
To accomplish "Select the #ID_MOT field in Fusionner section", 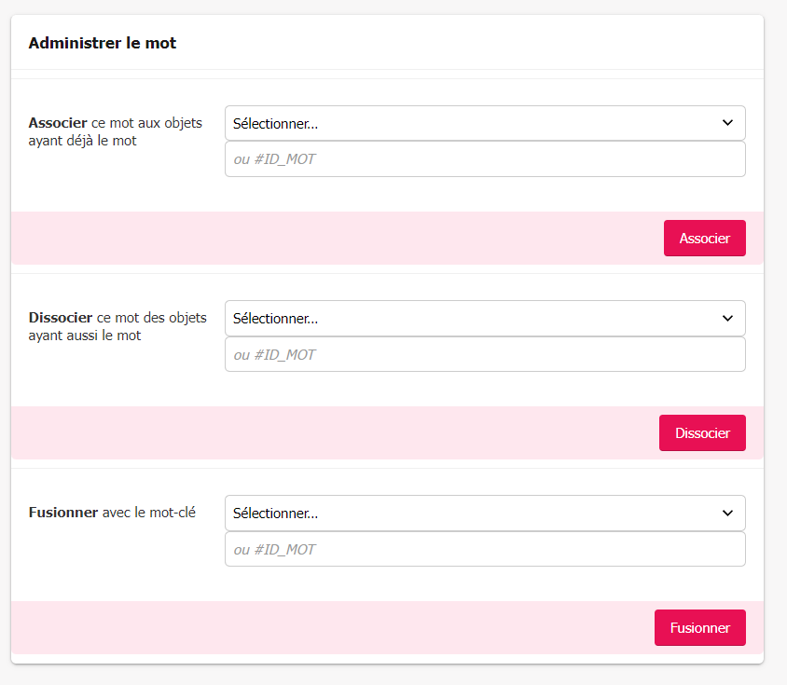I will click(x=485, y=549).
